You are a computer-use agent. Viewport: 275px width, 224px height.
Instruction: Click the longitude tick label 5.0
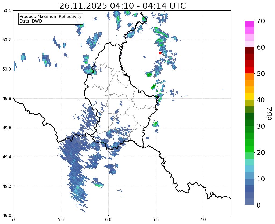click(x=14, y=219)
